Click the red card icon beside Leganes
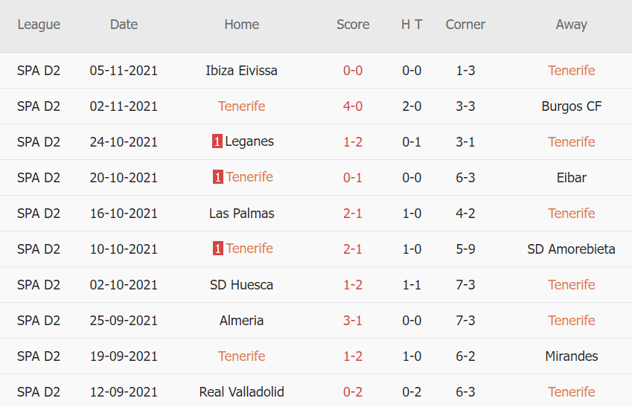This screenshot has height=407, width=632. coord(217,142)
